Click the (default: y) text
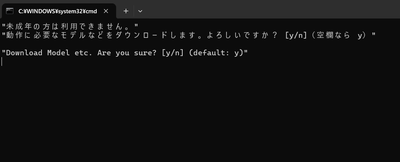Image resolution: width=400 pixels, height=162 pixels. click(216, 53)
